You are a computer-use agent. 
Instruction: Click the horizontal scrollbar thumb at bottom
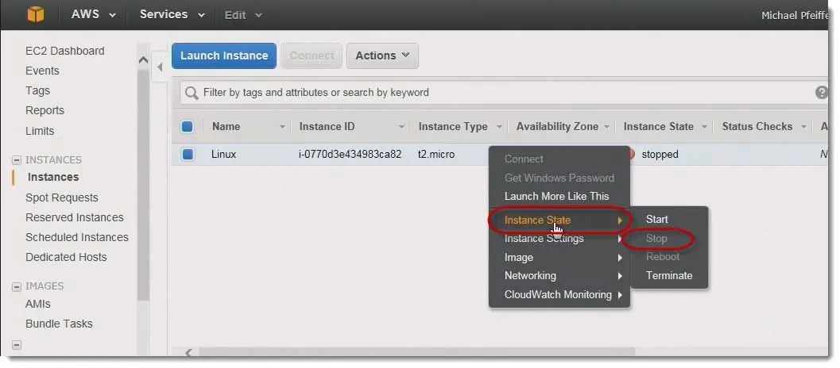[x=416, y=352]
